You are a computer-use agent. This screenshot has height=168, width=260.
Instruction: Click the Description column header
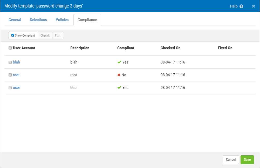[x=80, y=48]
